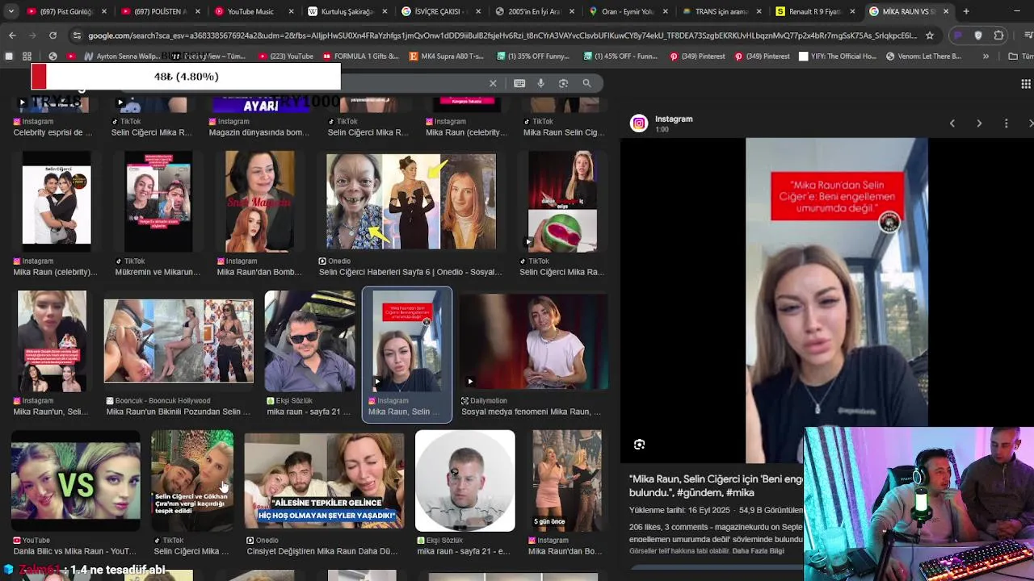
Task: Open the 'Ayrton Senna Wallp...' bookmark
Action: coord(121,56)
